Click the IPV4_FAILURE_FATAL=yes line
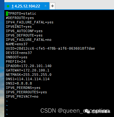The image size is (114, 117). pyautogui.click(x=30, y=22)
